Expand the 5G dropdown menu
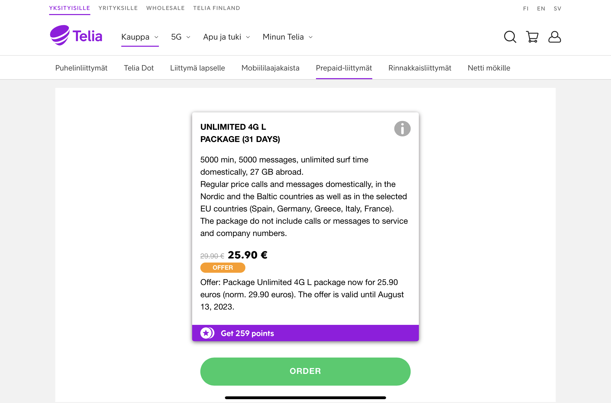The height and width of the screenshot is (403, 611). (x=181, y=37)
